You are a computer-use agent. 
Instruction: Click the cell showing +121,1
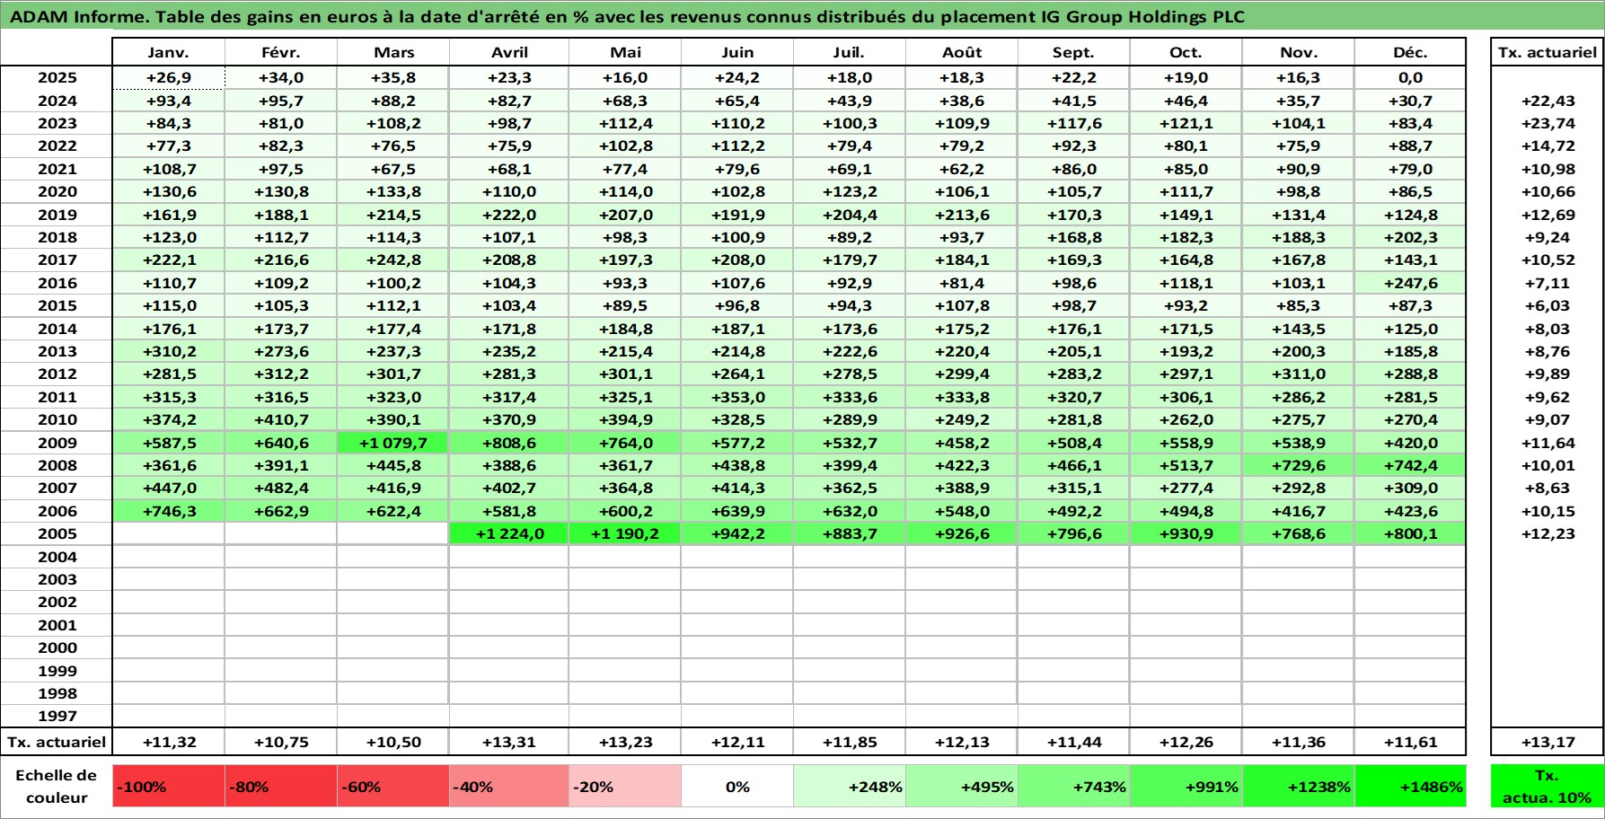1186,123
